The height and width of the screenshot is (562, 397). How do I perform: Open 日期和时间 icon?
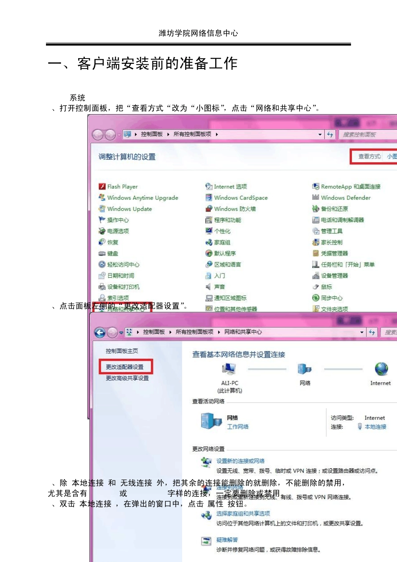click(x=102, y=276)
